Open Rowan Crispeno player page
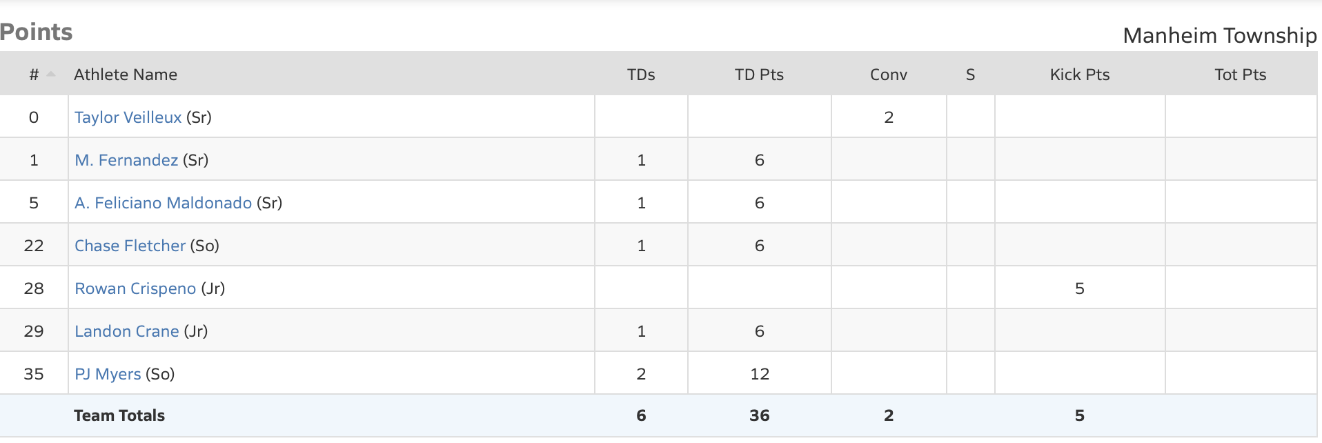Screen dimensions: 1322x443 click(x=135, y=288)
